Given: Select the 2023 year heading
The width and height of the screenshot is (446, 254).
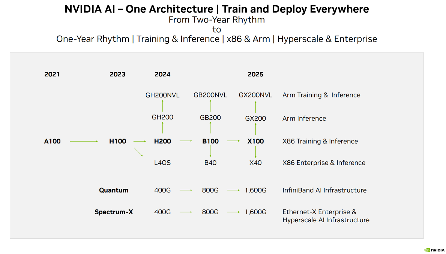Looking at the screenshot, I should [117, 75].
